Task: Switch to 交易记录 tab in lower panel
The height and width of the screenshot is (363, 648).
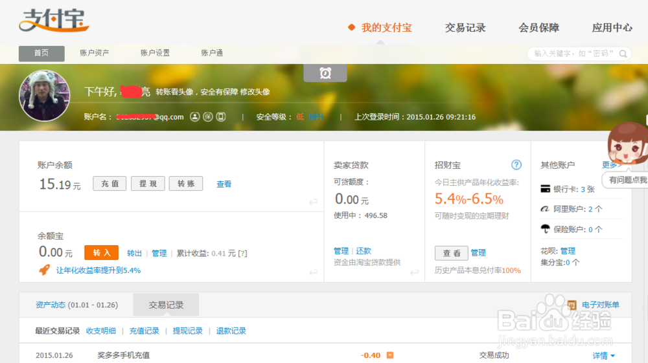Action: pos(166,305)
